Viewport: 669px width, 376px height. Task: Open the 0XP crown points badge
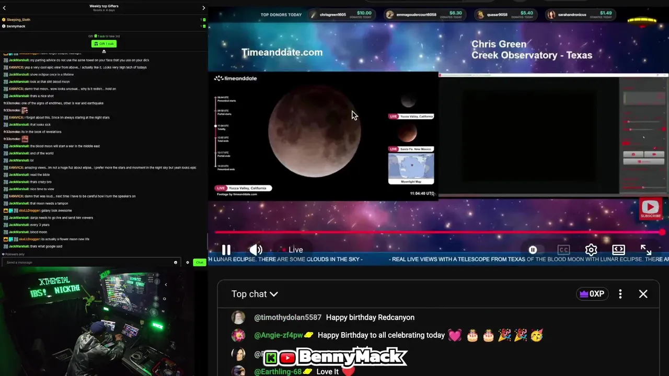click(x=592, y=294)
